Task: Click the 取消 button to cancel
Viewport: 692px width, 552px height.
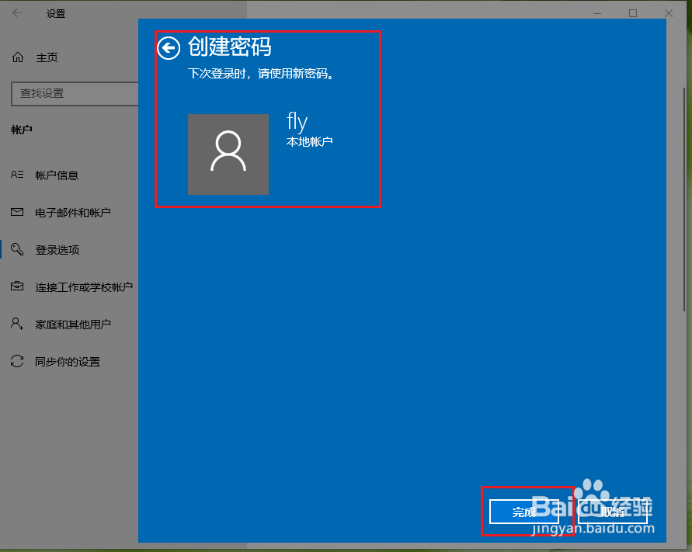Action: [x=614, y=512]
